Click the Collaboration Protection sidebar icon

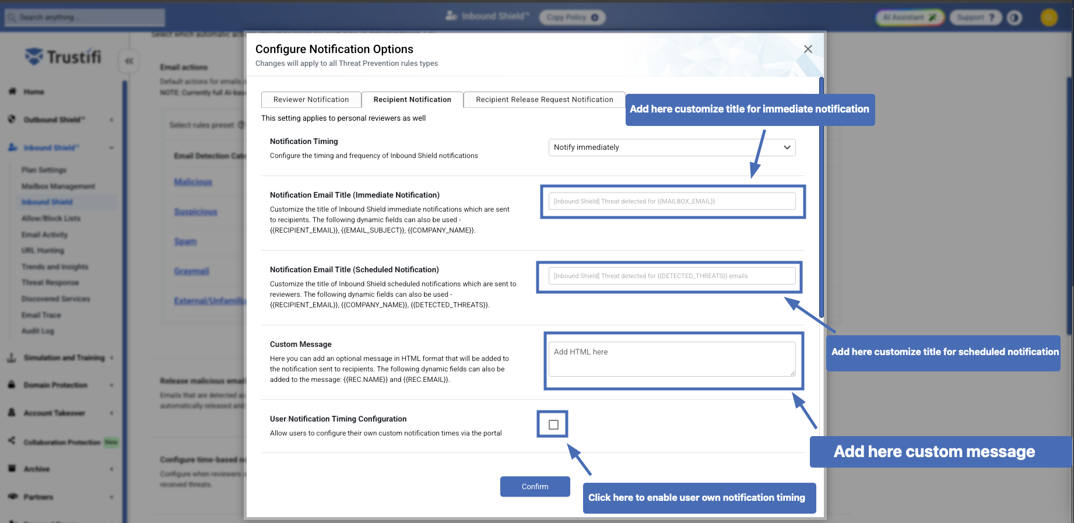[12, 441]
